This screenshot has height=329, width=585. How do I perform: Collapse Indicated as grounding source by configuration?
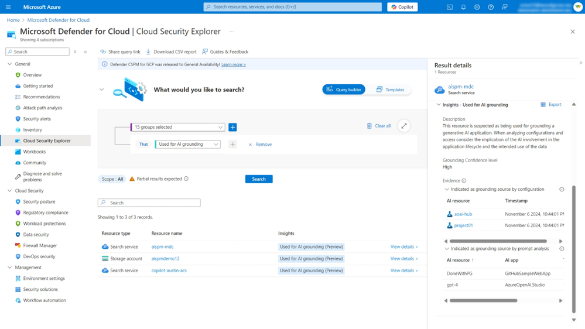447,190
